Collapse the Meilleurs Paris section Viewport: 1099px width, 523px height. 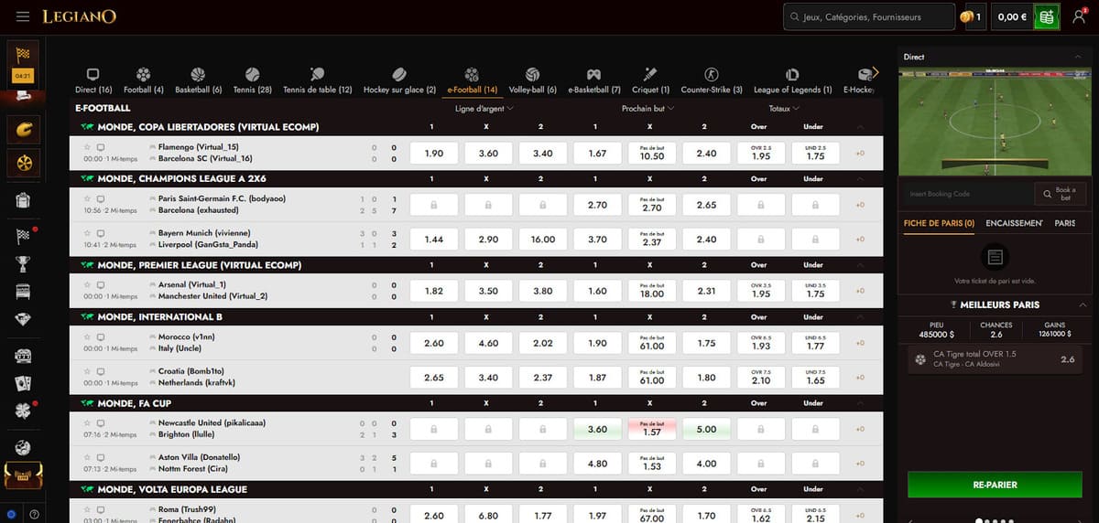click(1083, 304)
